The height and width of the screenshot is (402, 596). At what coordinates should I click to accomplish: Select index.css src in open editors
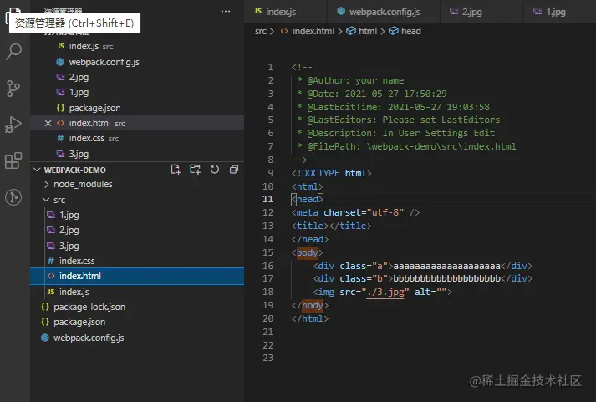click(x=137, y=138)
